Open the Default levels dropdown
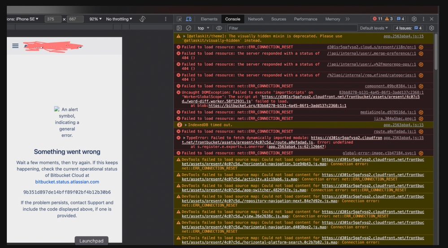The height and width of the screenshot is (248, 448). click(374, 28)
